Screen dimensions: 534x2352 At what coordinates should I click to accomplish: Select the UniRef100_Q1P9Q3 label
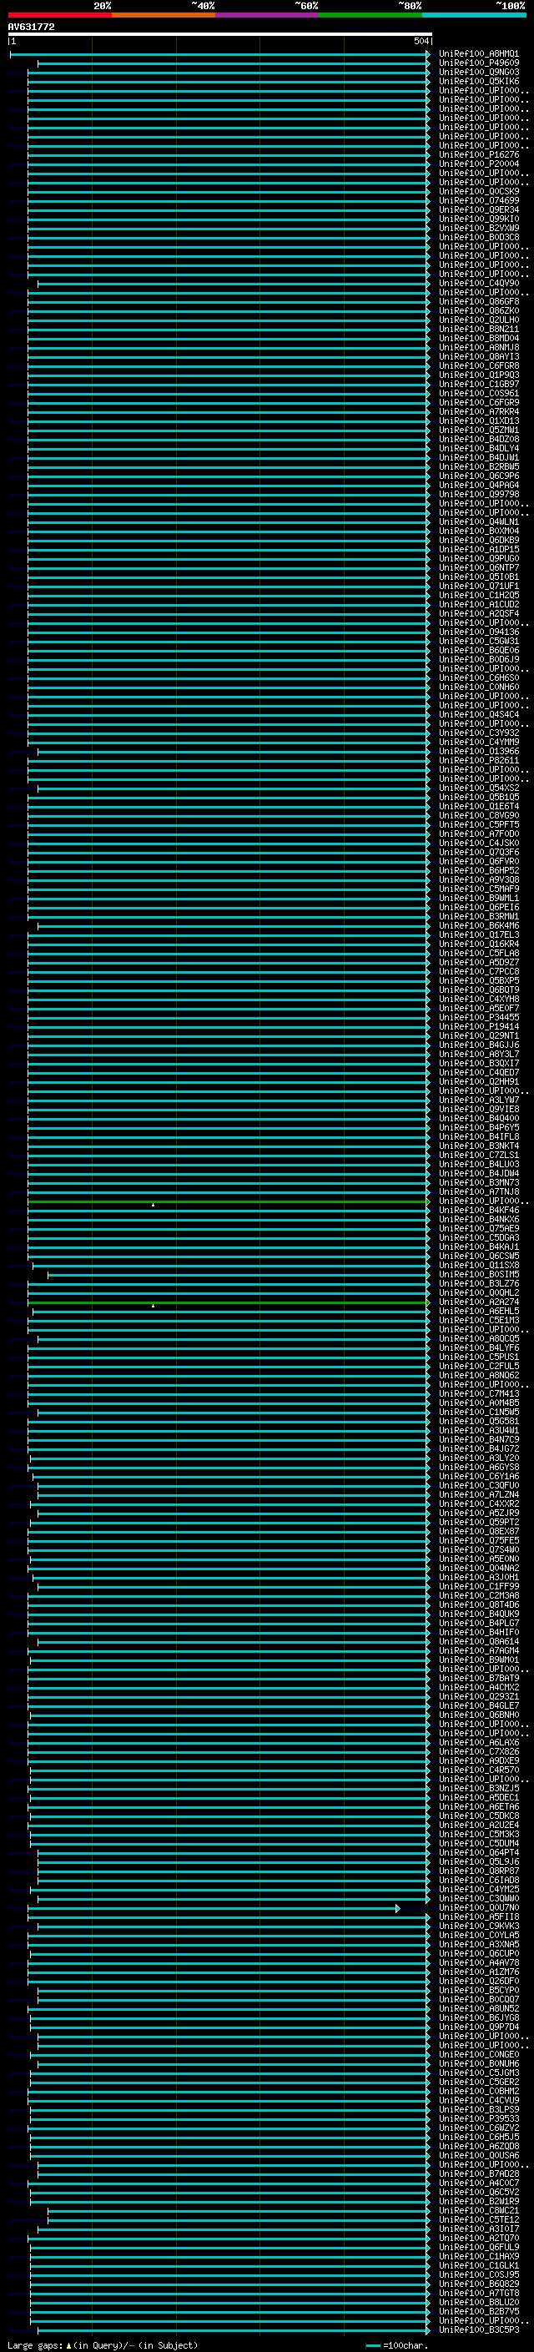pyautogui.click(x=479, y=375)
